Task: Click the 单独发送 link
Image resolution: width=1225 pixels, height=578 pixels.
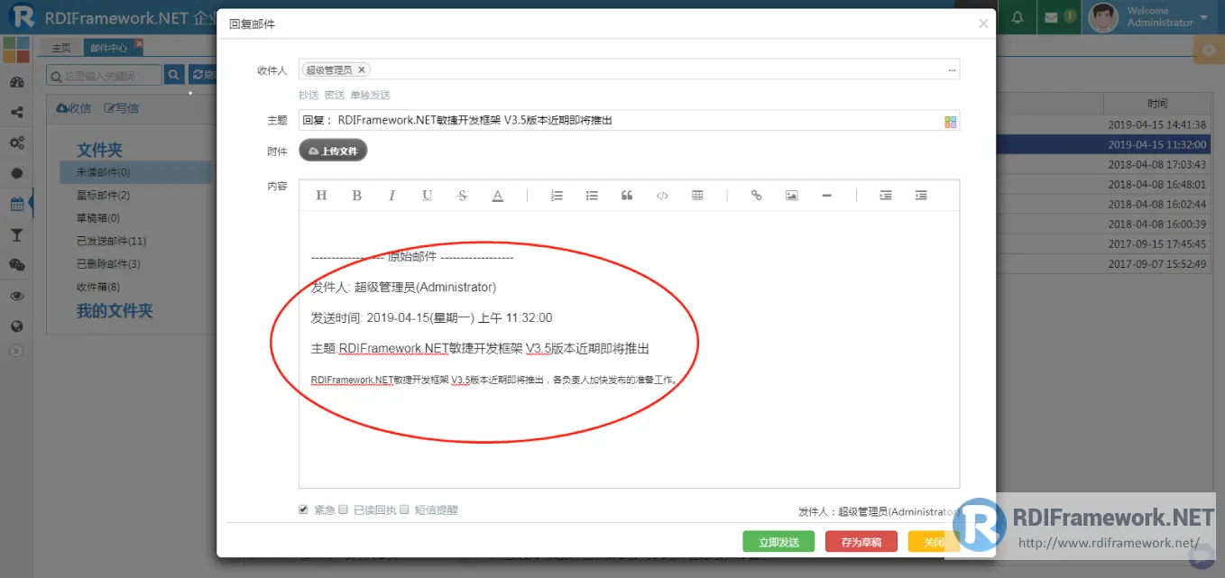Action: (x=370, y=95)
